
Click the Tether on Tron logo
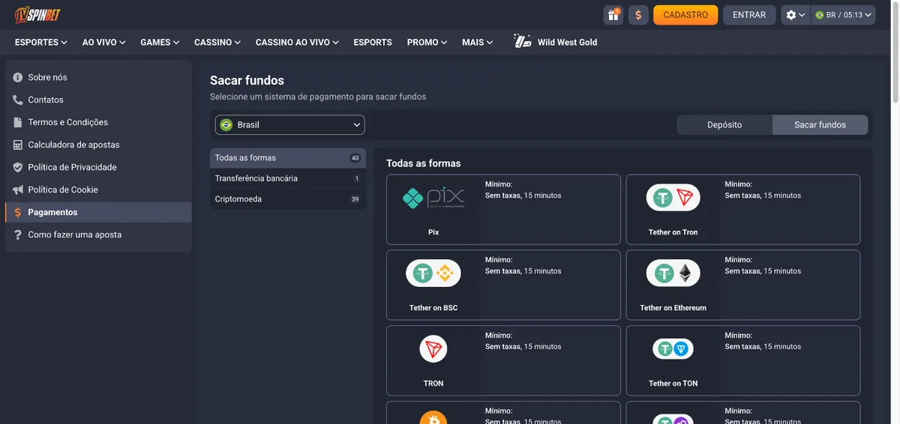(673, 198)
